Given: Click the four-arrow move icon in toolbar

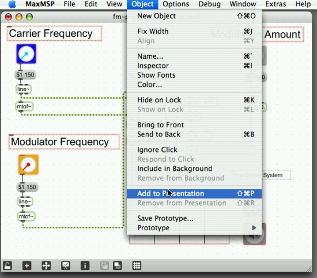Looking at the screenshot, I should pyautogui.click(x=46, y=266).
